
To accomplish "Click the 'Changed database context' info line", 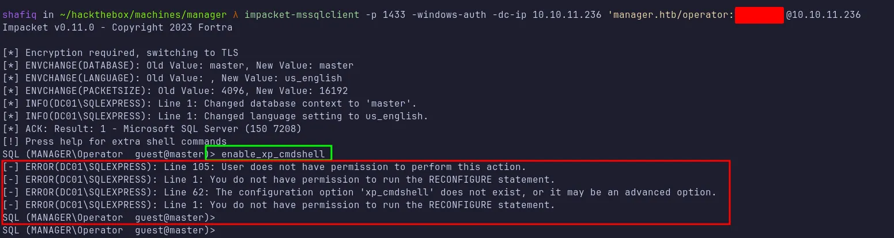I will [x=210, y=103].
